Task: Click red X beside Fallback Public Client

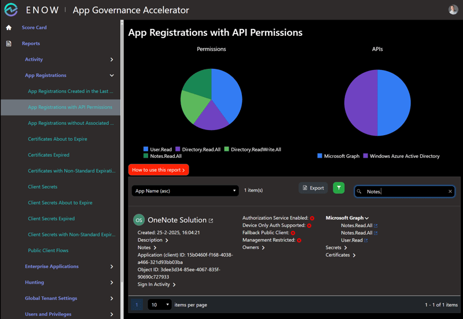Action: [293, 233]
